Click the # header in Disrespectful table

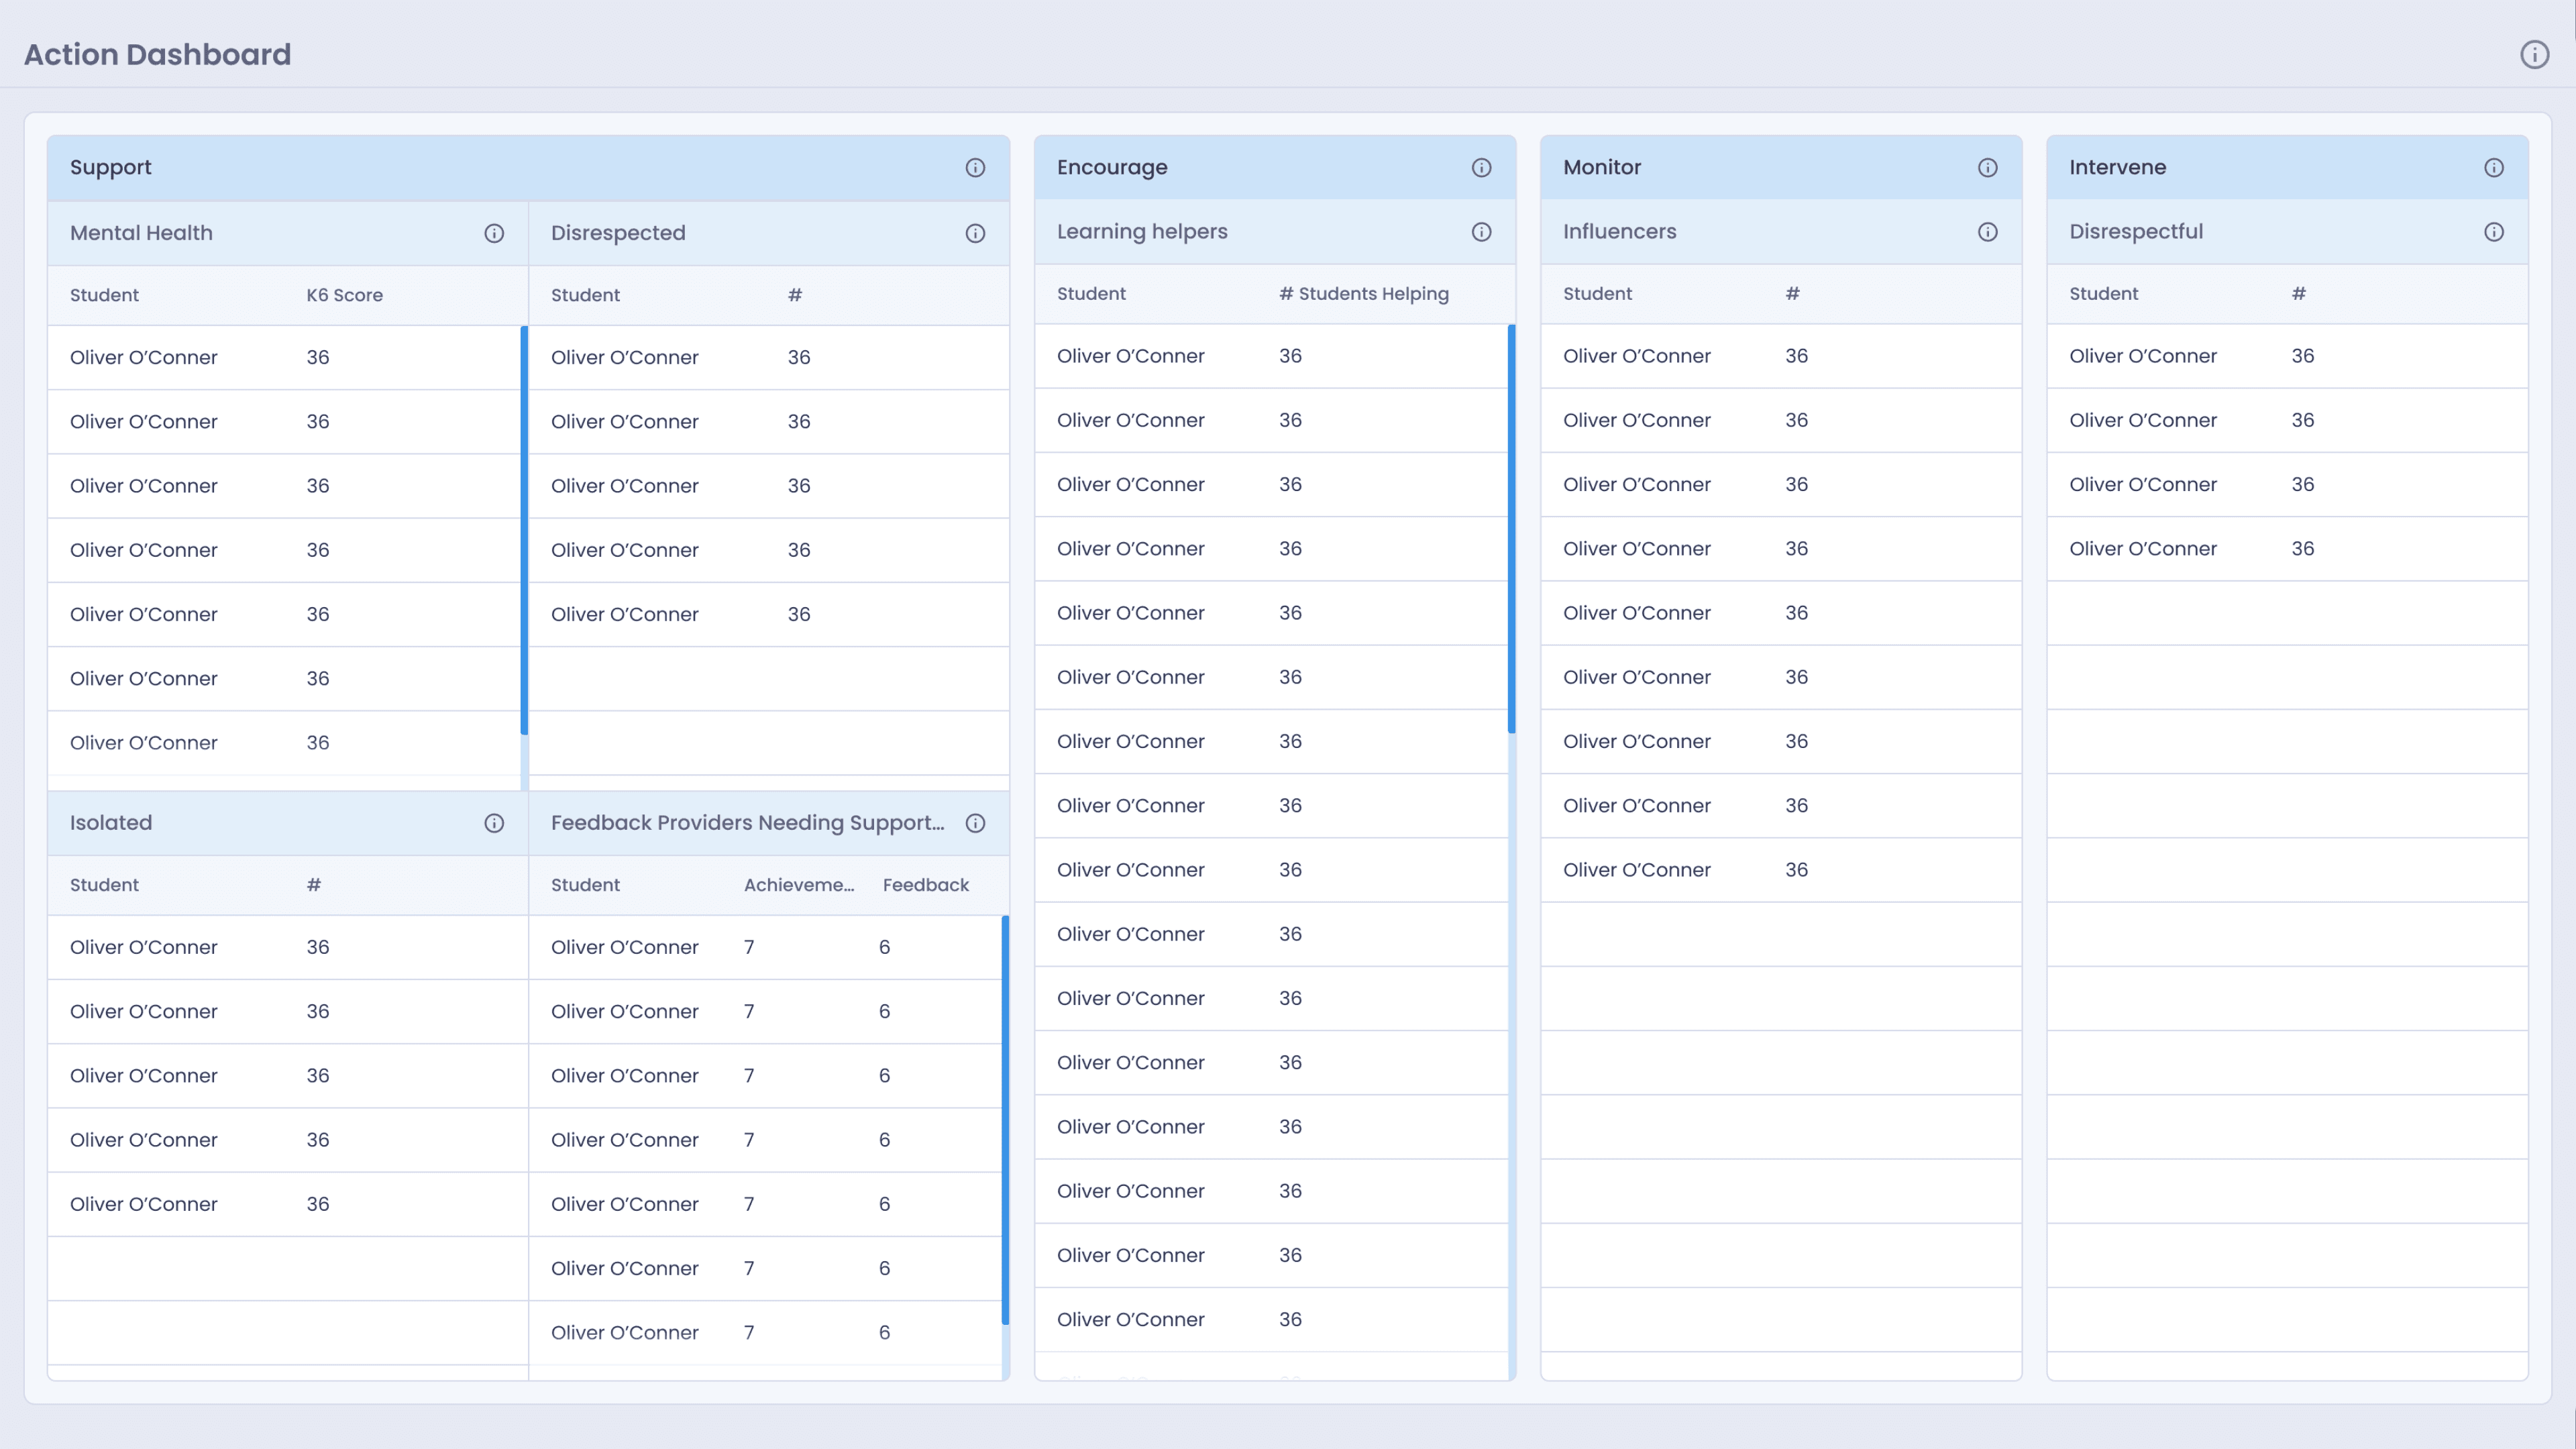[2299, 294]
